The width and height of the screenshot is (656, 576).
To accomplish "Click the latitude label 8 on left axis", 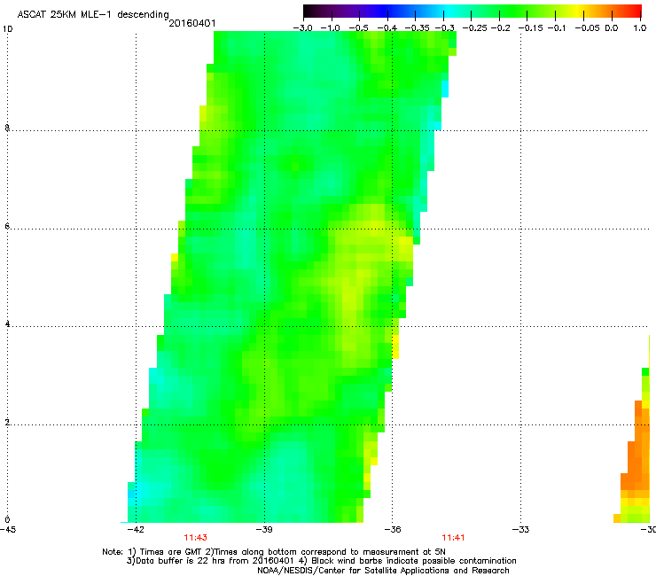I will 7,128.
